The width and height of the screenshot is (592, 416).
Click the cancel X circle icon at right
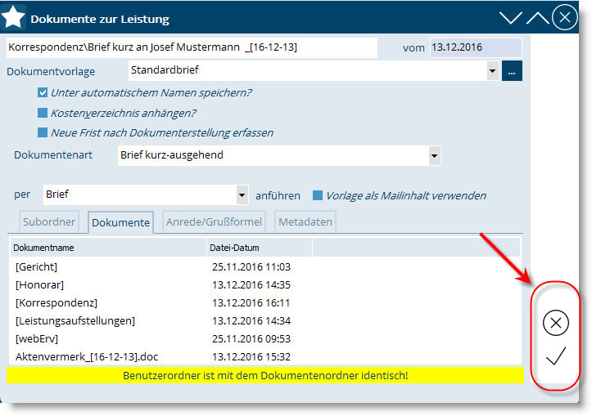click(x=556, y=323)
